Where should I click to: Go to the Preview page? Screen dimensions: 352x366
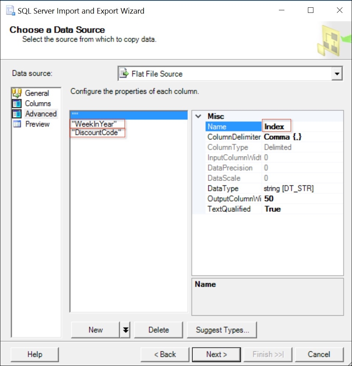[x=37, y=124]
